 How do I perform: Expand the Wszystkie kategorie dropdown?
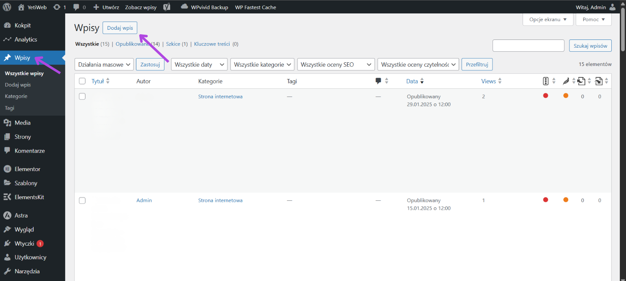[262, 64]
